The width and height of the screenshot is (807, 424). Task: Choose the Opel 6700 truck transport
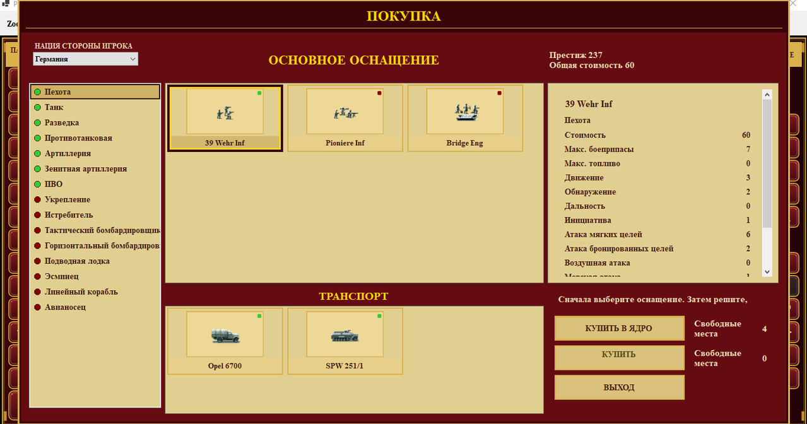(x=225, y=341)
